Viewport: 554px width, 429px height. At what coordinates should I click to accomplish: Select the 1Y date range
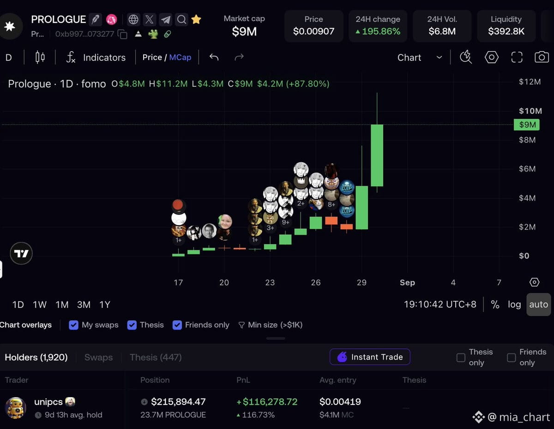click(x=105, y=305)
